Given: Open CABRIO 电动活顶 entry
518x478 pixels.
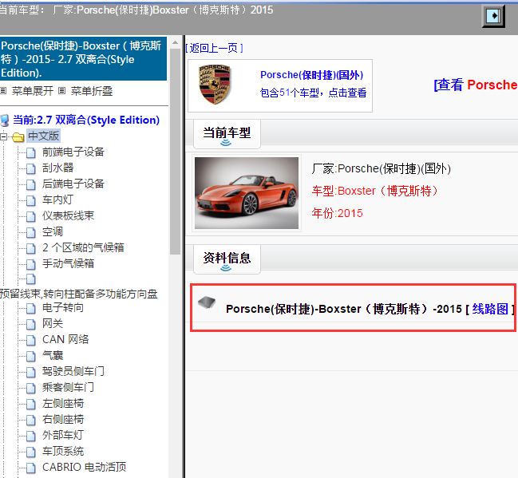Looking at the screenshot, I should [85, 467].
